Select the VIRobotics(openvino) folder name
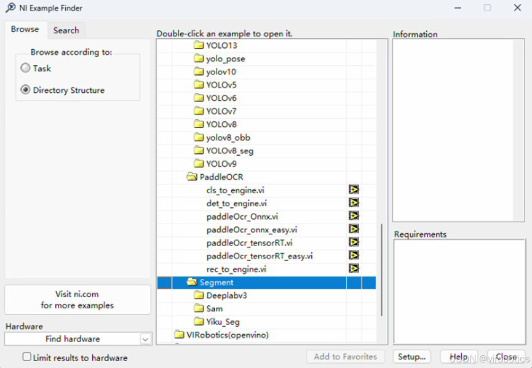Viewport: 532px width, 368px height. point(228,335)
